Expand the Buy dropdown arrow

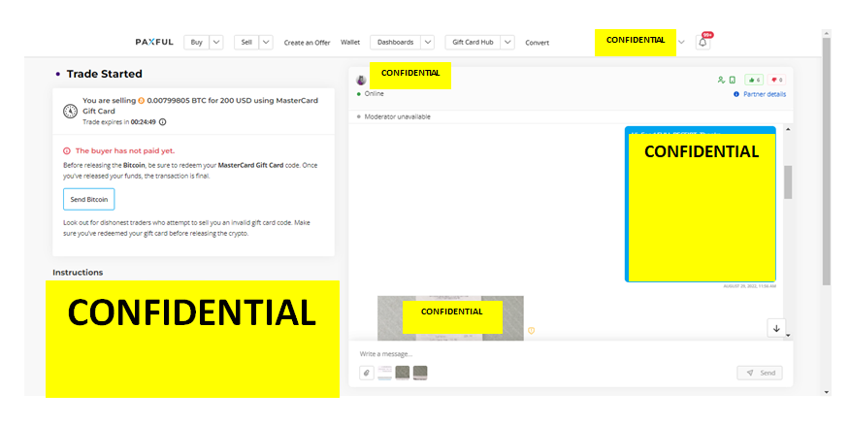point(216,43)
